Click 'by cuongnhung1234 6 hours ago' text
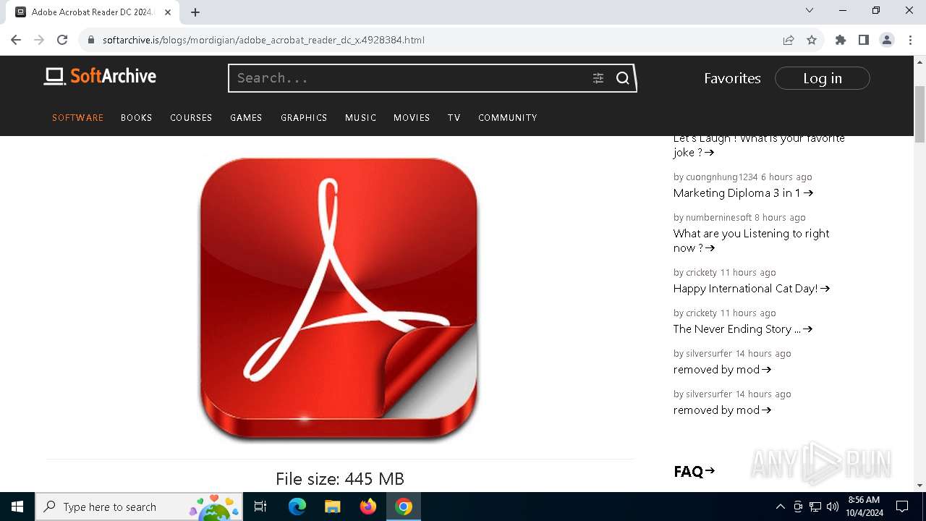The image size is (926, 521). [x=742, y=177]
